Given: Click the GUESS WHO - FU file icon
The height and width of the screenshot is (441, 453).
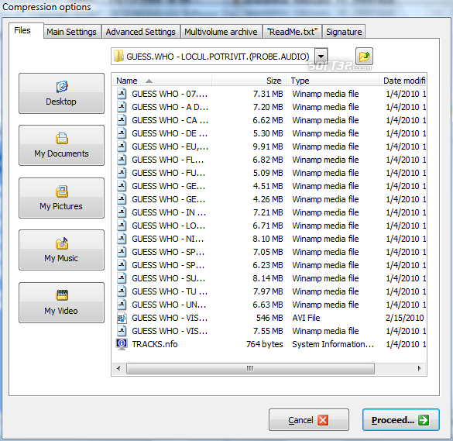Looking at the screenshot, I should tap(122, 173).
